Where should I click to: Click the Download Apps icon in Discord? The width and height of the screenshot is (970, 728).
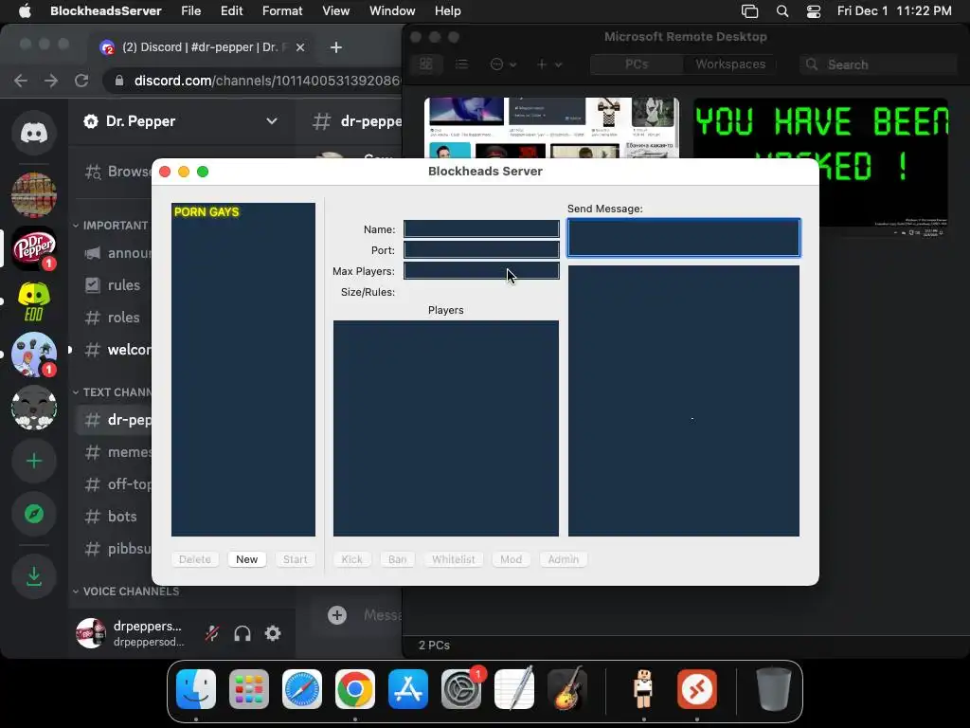point(34,576)
